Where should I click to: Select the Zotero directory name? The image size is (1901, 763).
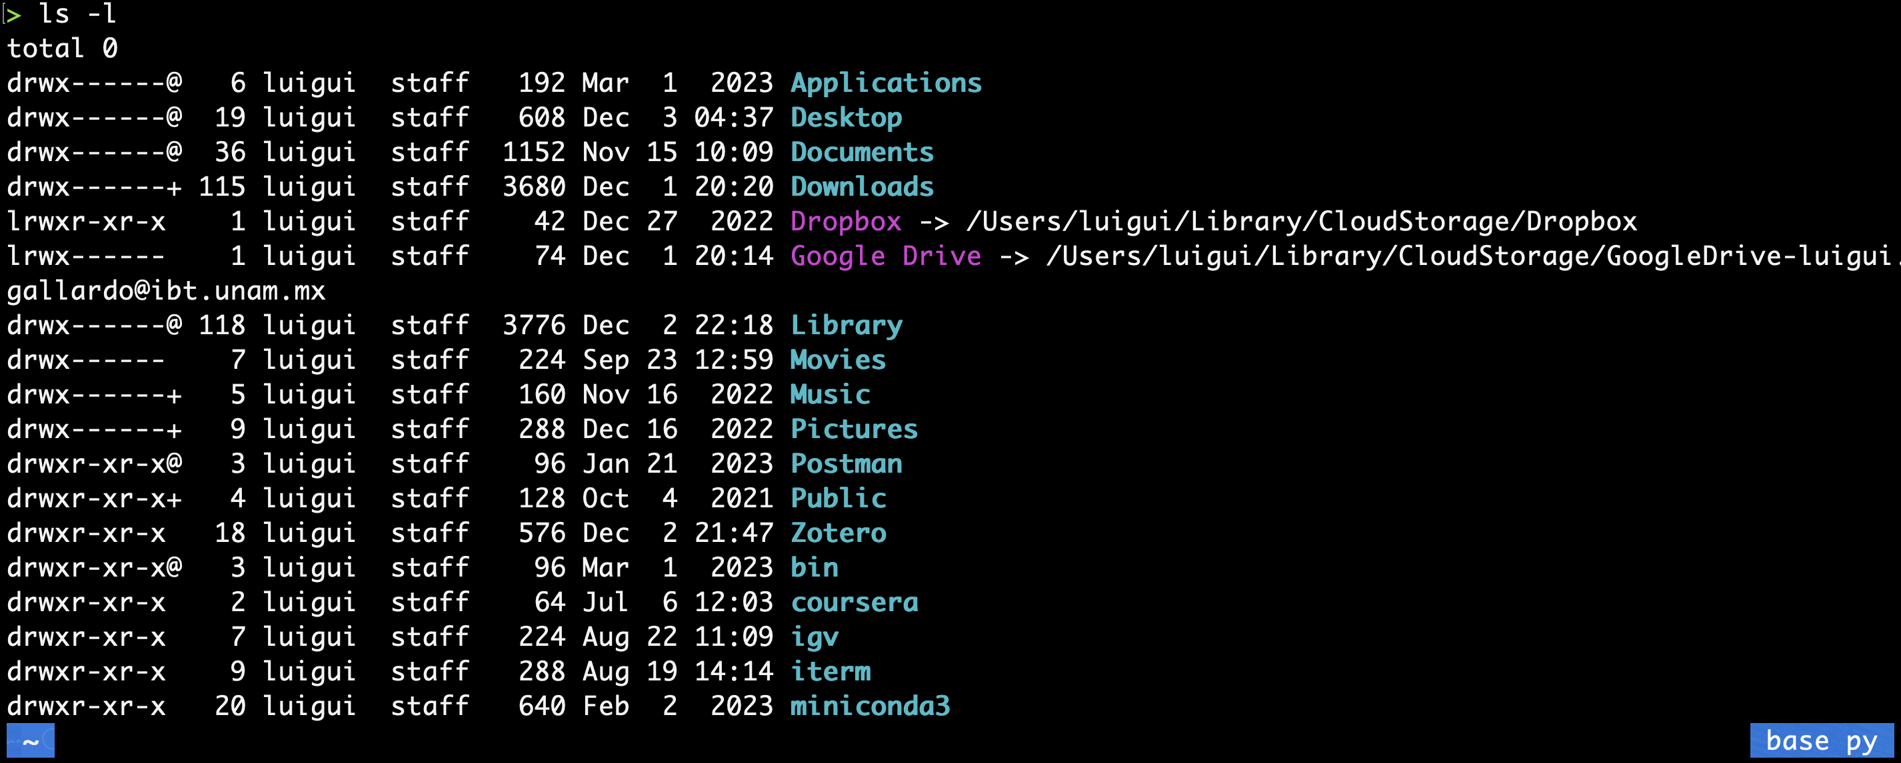point(838,533)
